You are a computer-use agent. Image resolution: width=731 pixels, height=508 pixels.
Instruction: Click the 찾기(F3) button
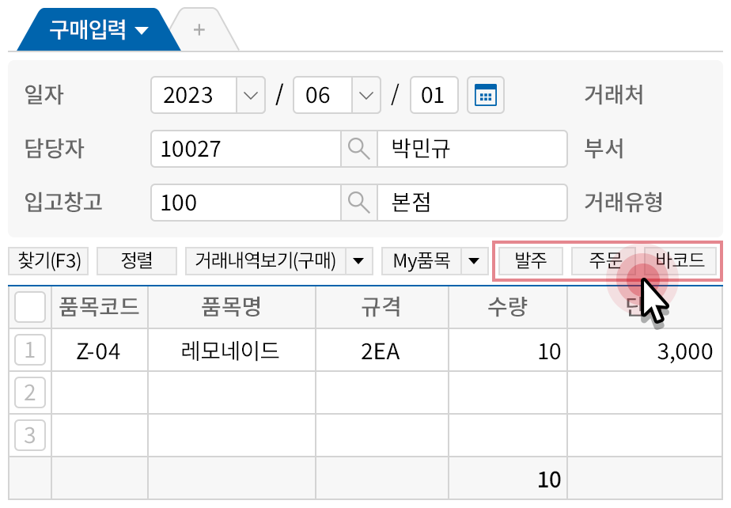click(50, 260)
